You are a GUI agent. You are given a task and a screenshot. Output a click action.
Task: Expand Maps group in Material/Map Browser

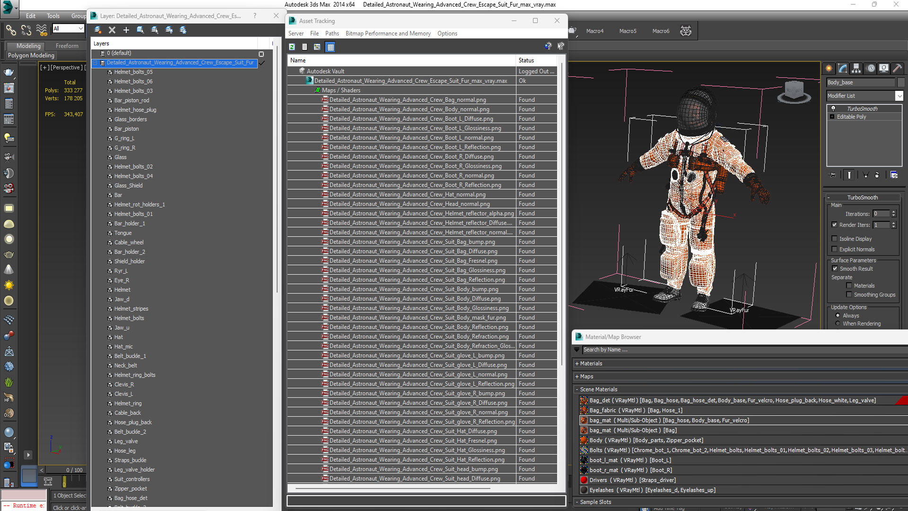coord(577,377)
